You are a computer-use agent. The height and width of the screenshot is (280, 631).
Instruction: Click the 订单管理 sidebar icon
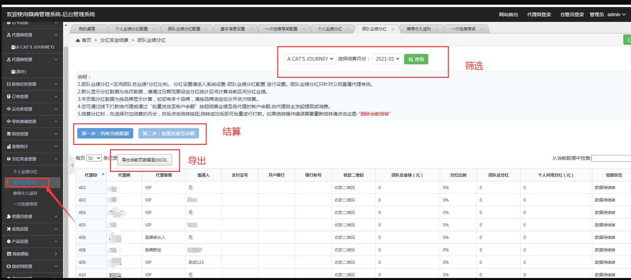point(9,97)
